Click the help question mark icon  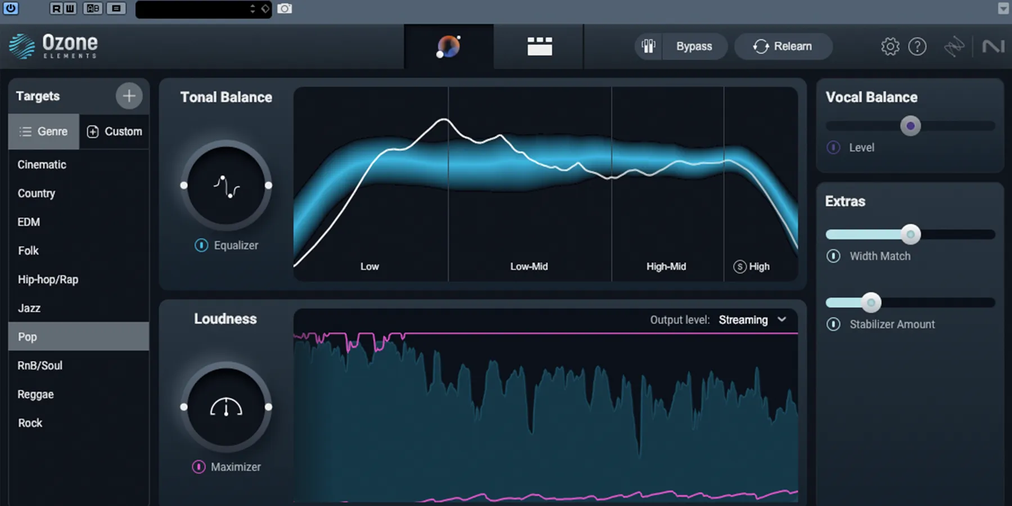click(917, 47)
